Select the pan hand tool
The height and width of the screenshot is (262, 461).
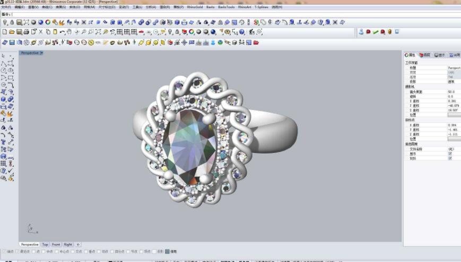point(69,32)
